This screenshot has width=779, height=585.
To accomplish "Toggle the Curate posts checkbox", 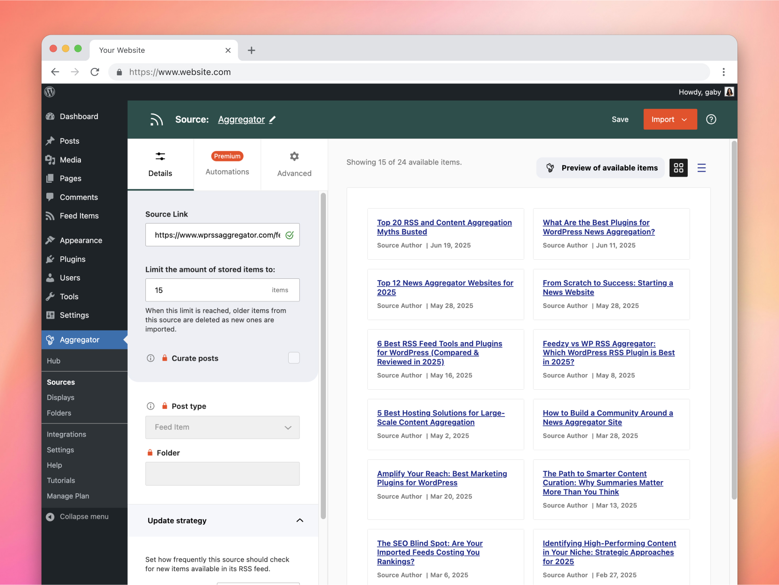I will [x=294, y=358].
